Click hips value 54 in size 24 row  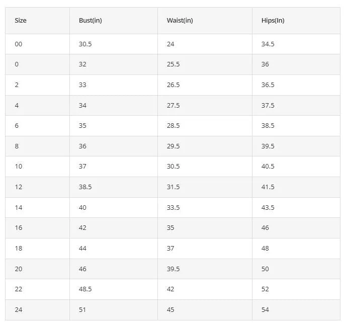(x=265, y=309)
